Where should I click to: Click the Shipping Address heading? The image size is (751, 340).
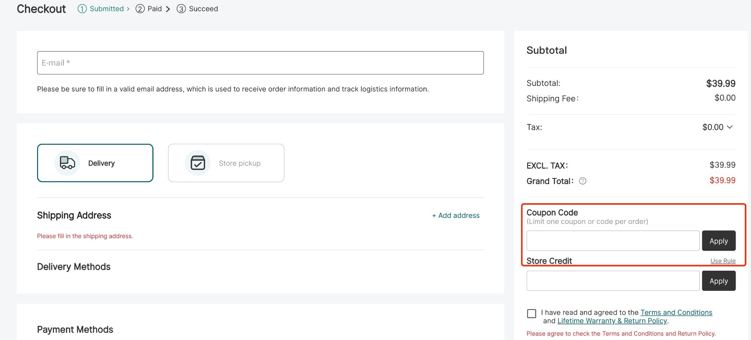coord(74,215)
